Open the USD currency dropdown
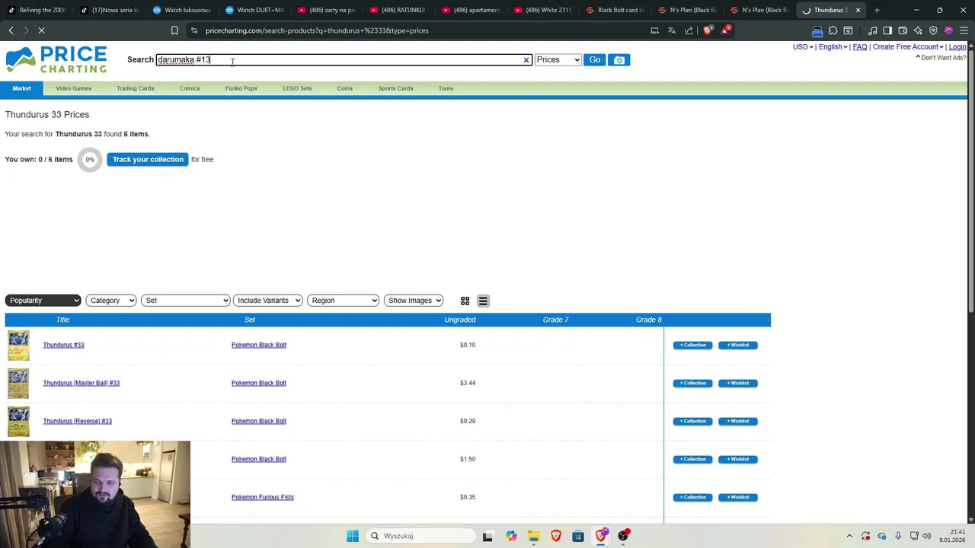Image resolution: width=975 pixels, height=548 pixels. 803,47
